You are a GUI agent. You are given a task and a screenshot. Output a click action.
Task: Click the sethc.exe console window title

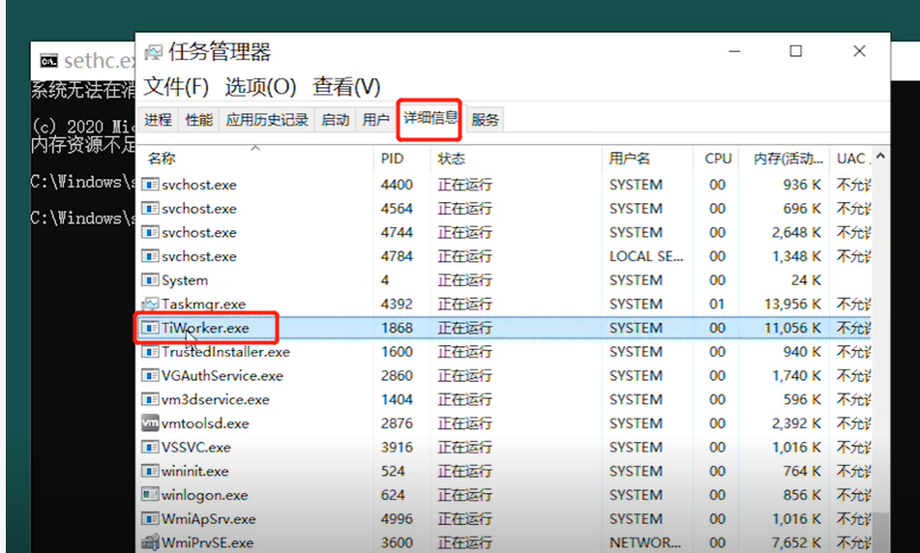pyautogui.click(x=99, y=60)
